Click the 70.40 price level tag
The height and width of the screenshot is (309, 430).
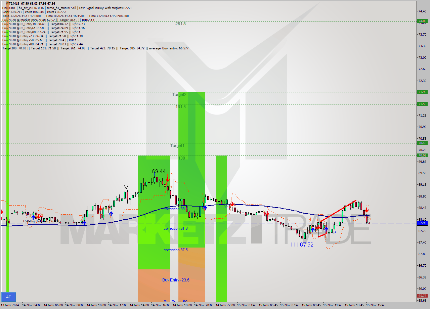point(422,143)
